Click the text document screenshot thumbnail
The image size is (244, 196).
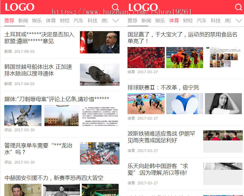pyautogui.click(x=100, y=115)
